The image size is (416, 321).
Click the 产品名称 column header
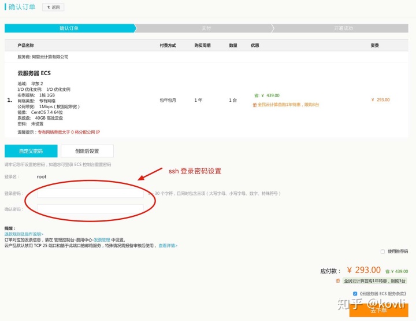(x=25, y=45)
